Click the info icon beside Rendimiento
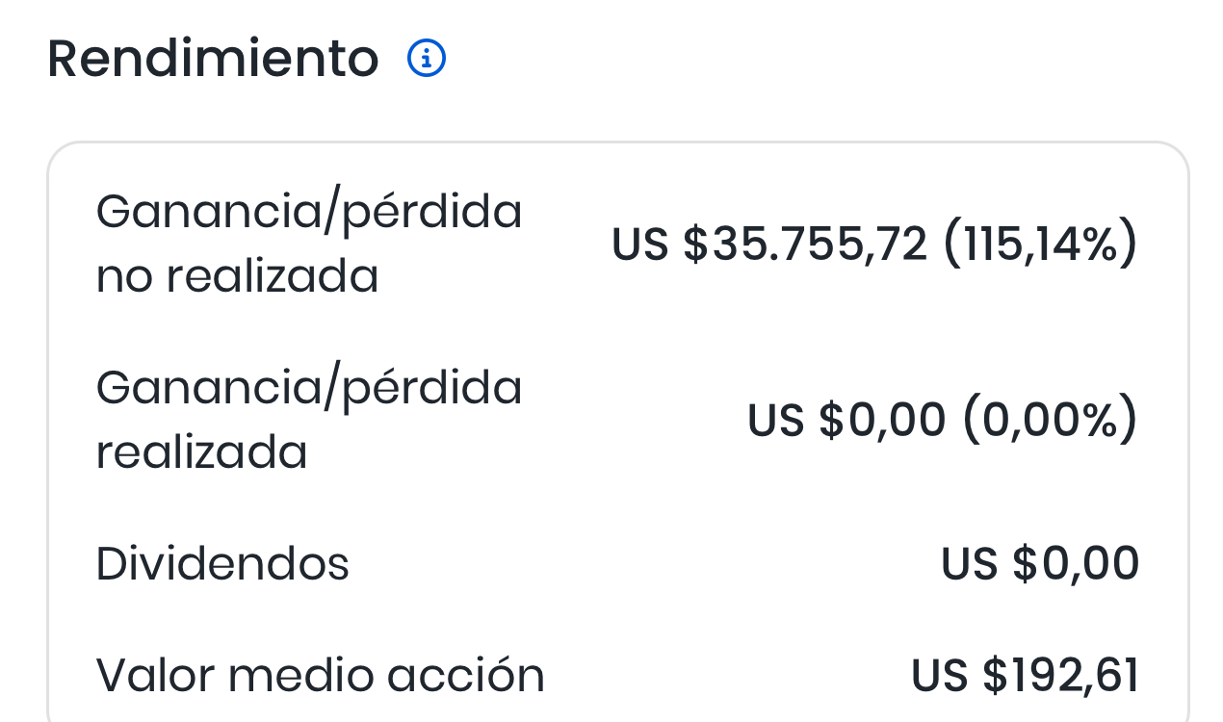This screenshot has width=1223, height=722. click(x=427, y=59)
